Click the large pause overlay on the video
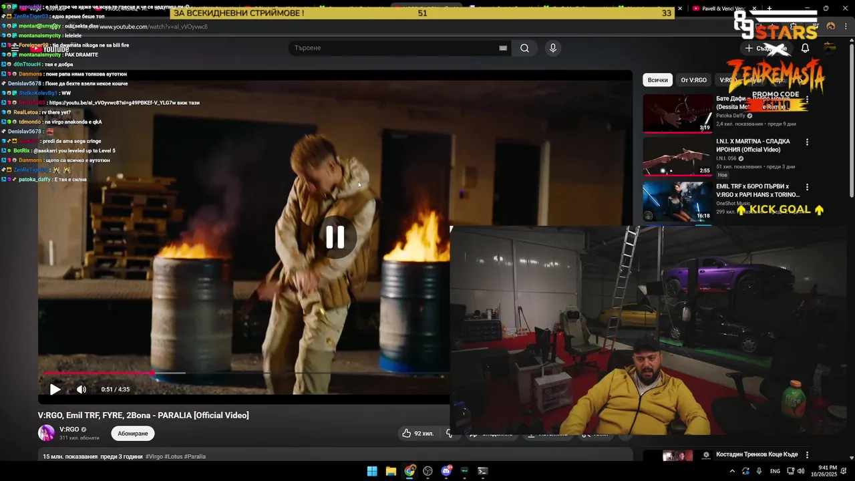Viewport: 855px width, 481px height. (335, 237)
